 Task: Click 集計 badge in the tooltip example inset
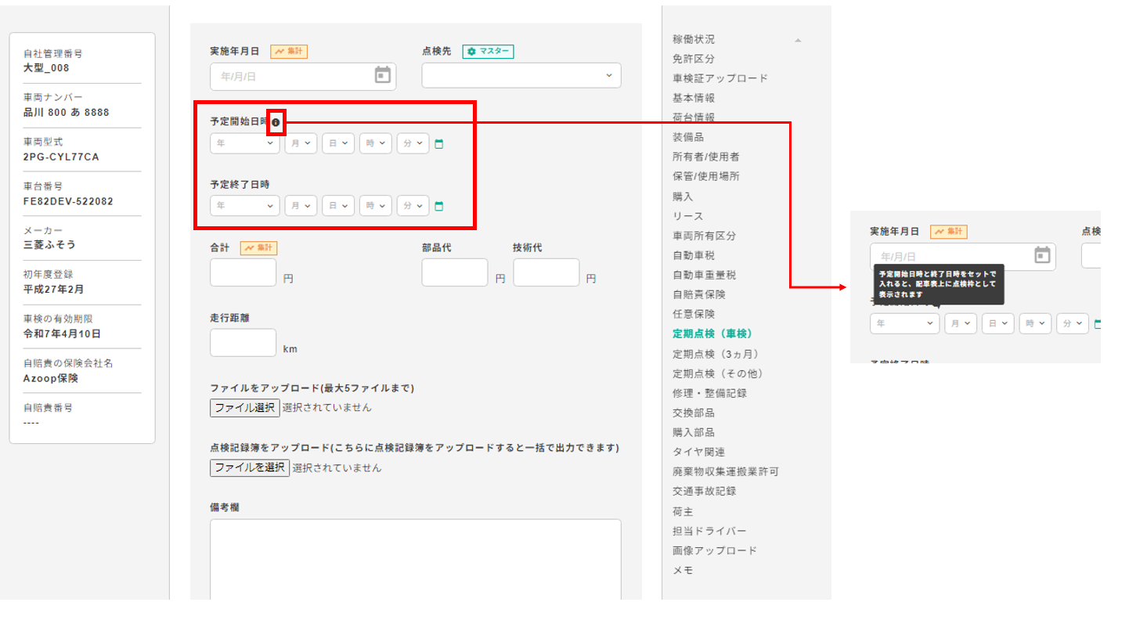coord(949,232)
